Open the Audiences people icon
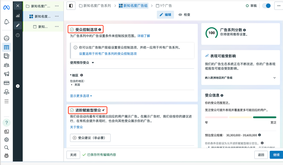 click(7, 65)
